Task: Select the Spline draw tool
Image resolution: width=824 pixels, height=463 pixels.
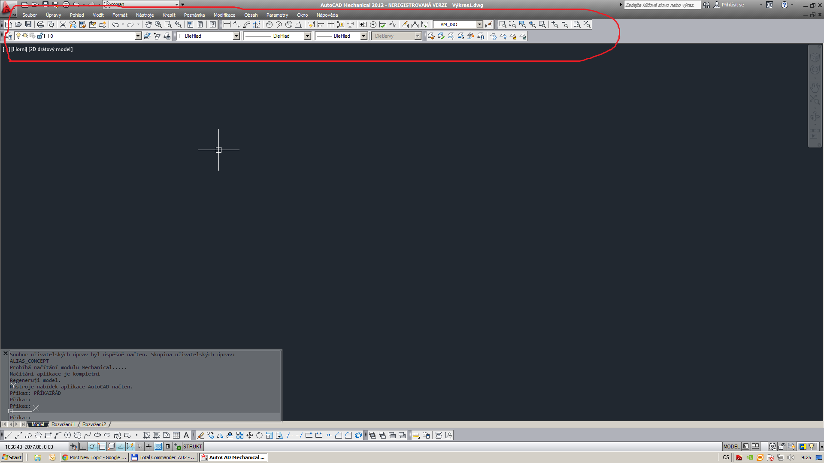Action: [x=88, y=435]
